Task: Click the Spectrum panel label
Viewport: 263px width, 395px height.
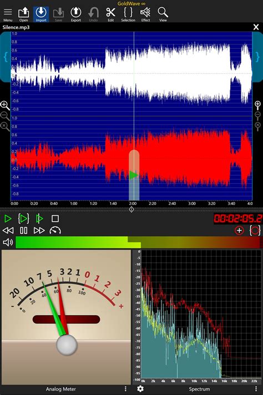Action: point(199,389)
